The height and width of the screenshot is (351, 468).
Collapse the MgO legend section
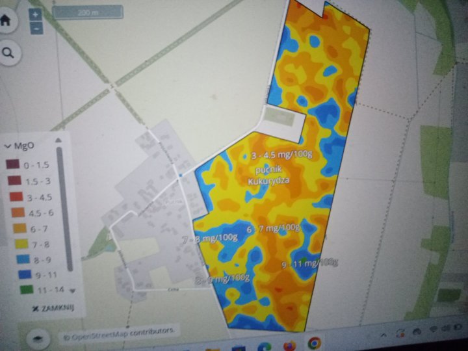tap(8, 146)
